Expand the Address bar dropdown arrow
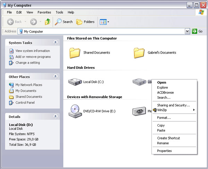The width and height of the screenshot is (208, 169). point(188,31)
